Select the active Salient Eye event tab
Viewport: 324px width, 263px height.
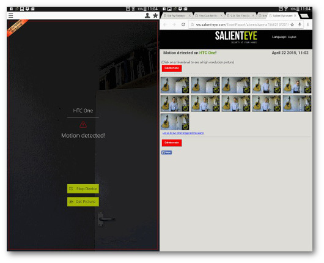[x=282, y=16]
